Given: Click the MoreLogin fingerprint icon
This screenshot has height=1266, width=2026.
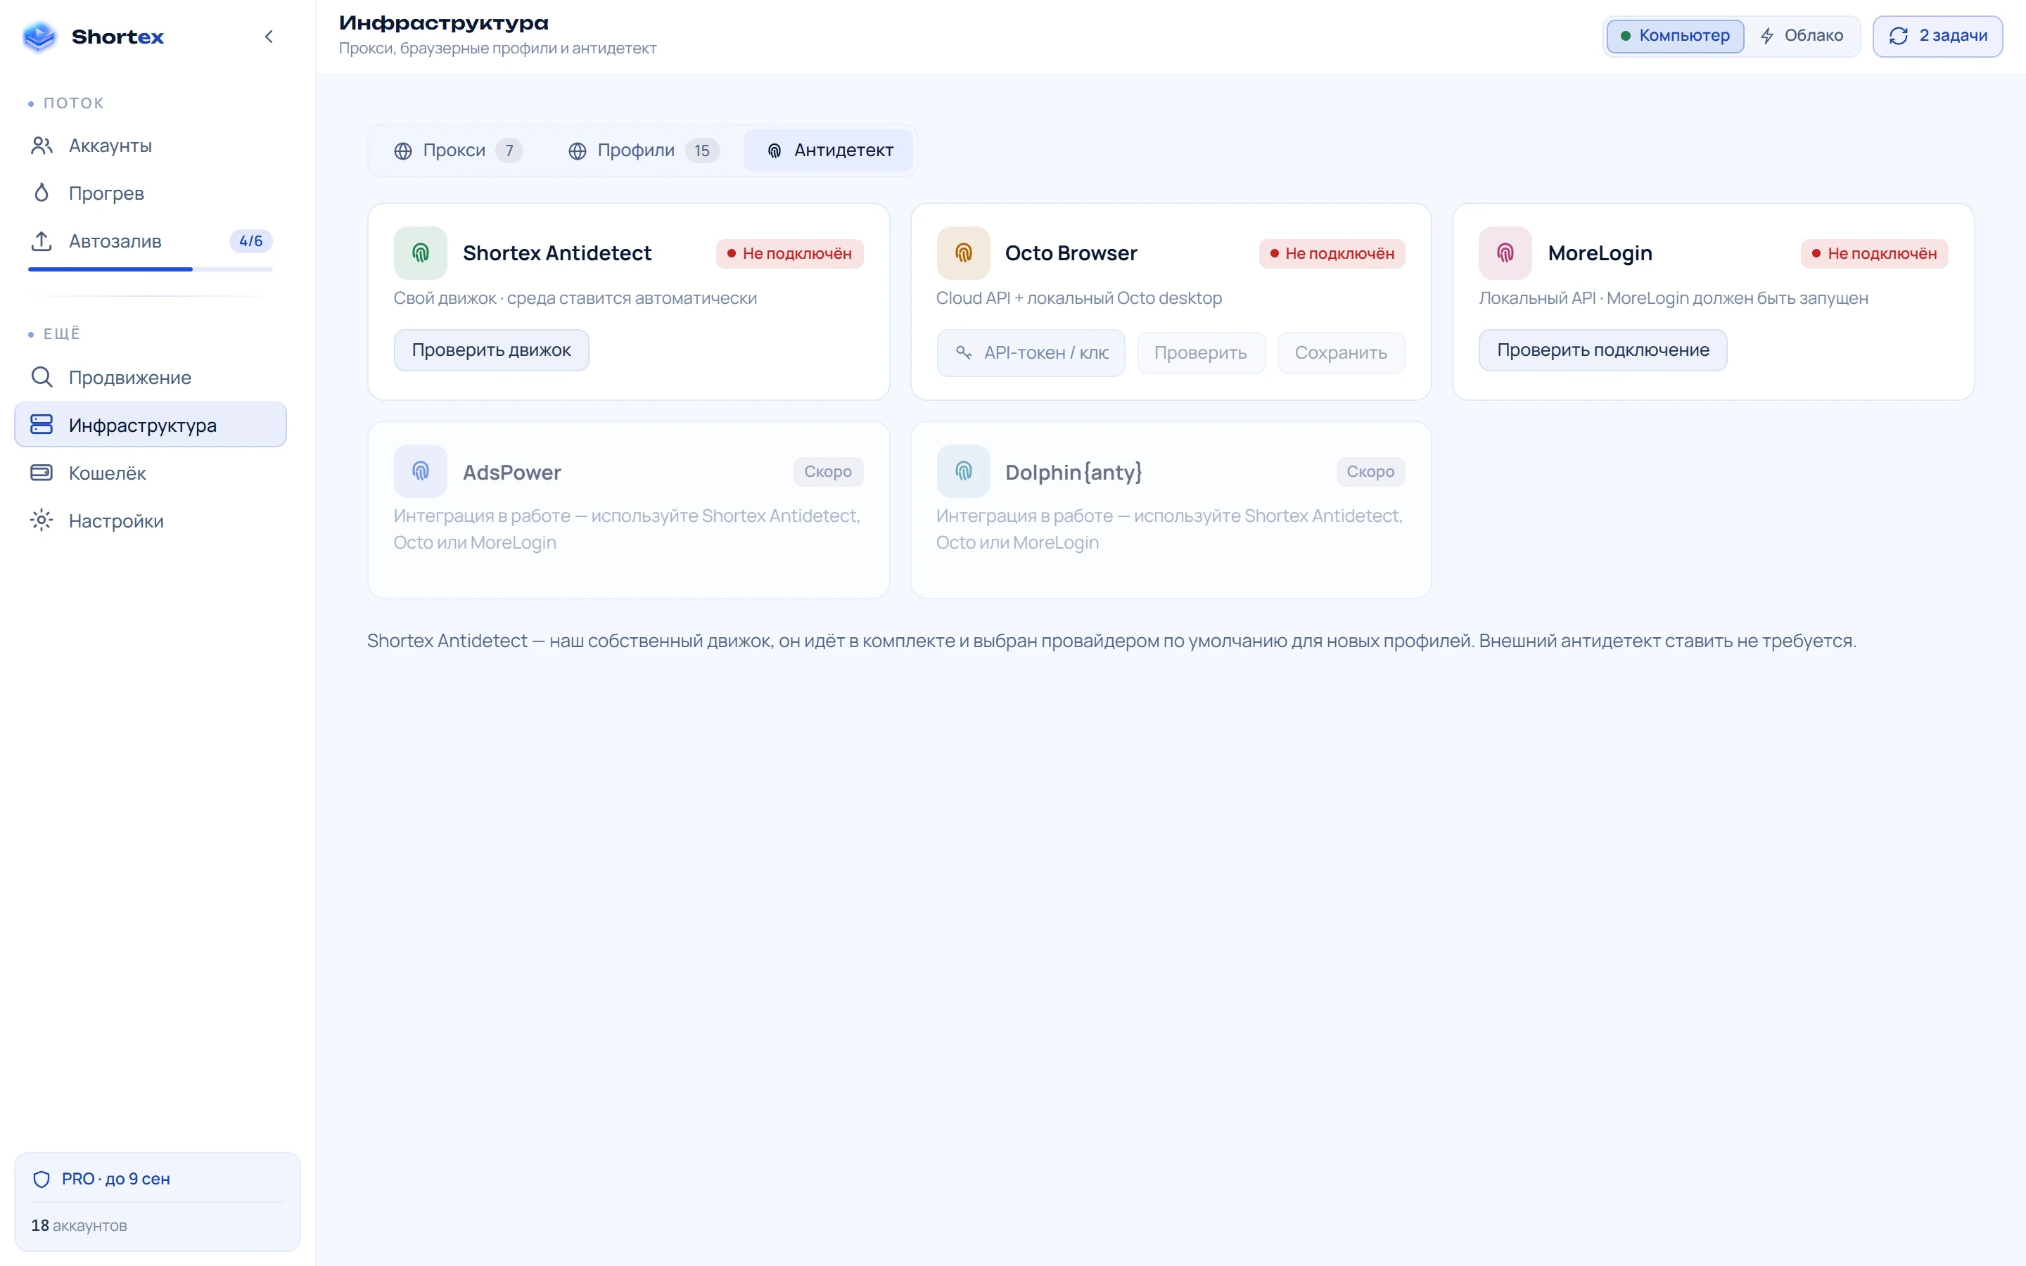Looking at the screenshot, I should point(1505,253).
